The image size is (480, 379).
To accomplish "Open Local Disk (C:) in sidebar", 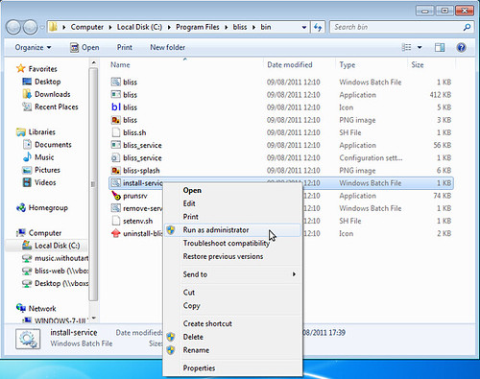I will [51, 246].
